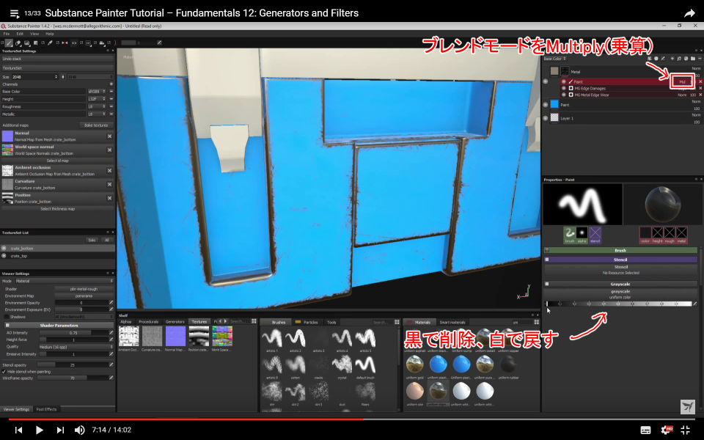
Task: Toggle the size lock icon
Action: coord(63,77)
